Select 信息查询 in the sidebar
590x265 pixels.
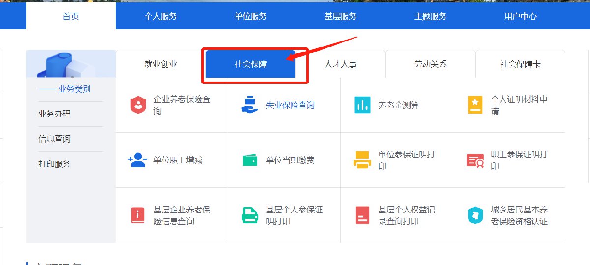pos(55,139)
